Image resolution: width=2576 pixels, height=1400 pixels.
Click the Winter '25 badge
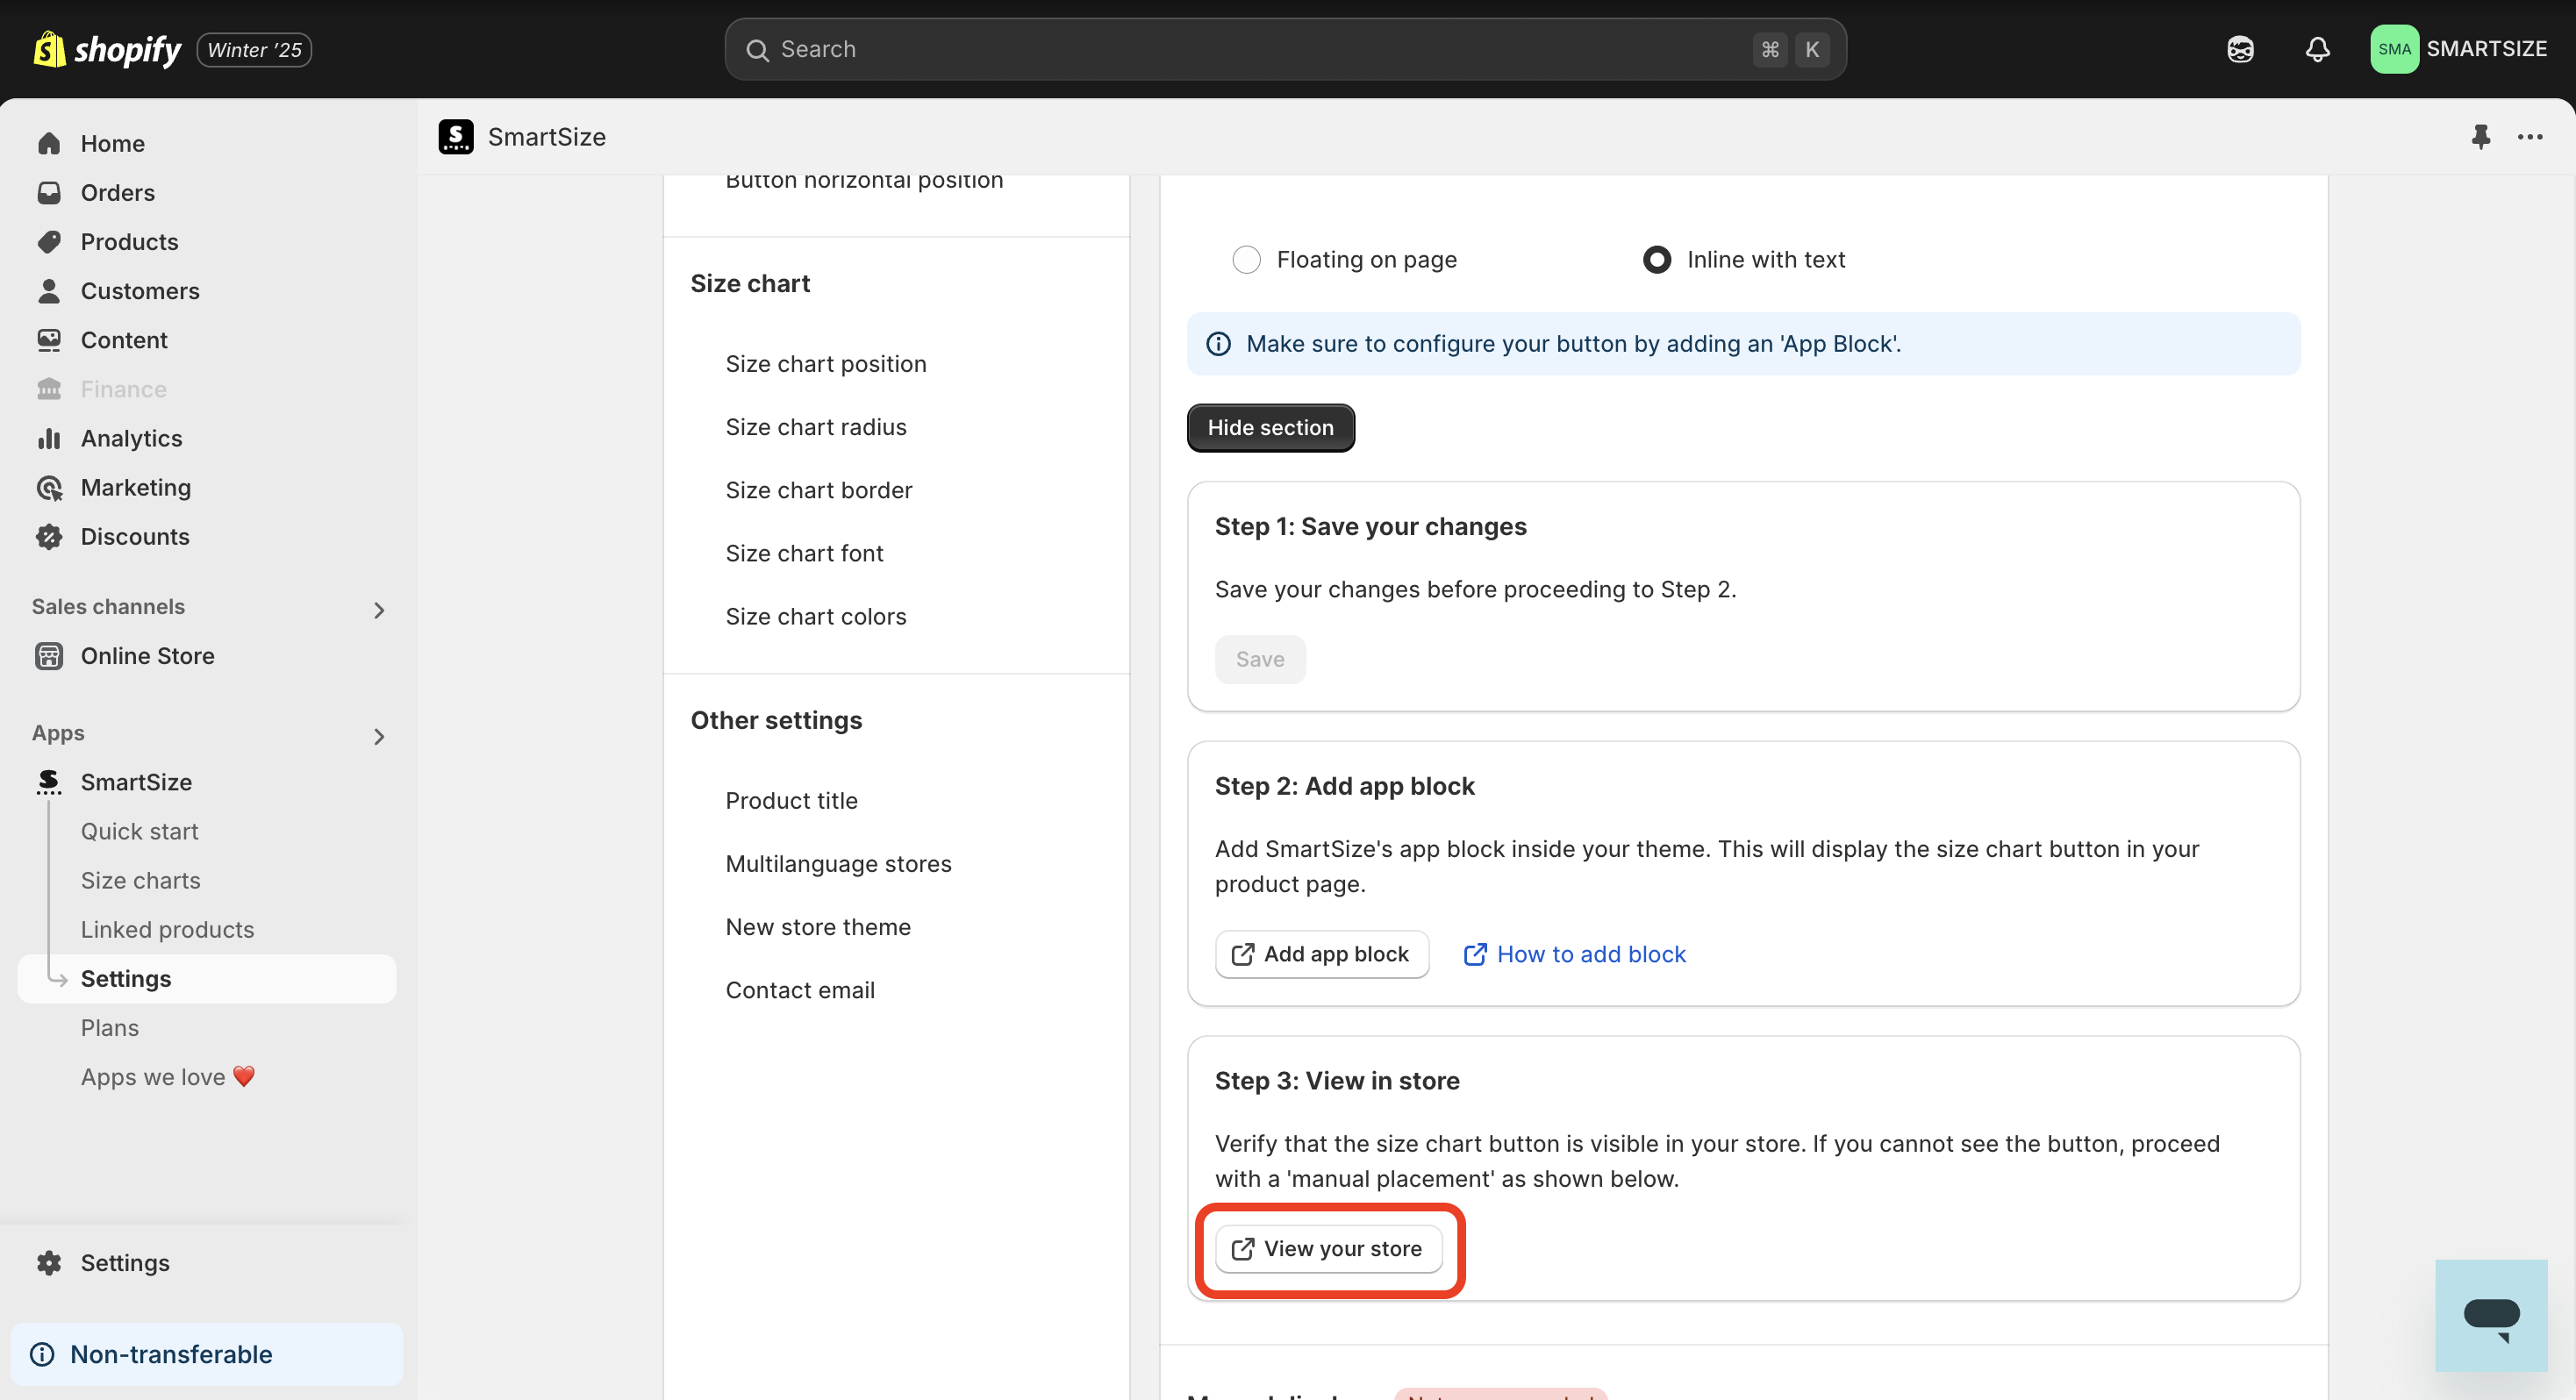(x=254, y=49)
